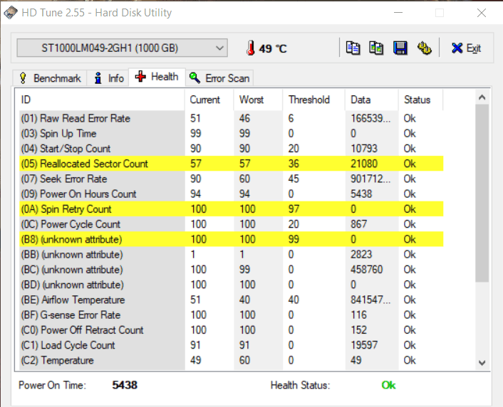Minimize the HD Tune window
Viewport: 503px width, 407px height.
pyautogui.click(x=398, y=13)
